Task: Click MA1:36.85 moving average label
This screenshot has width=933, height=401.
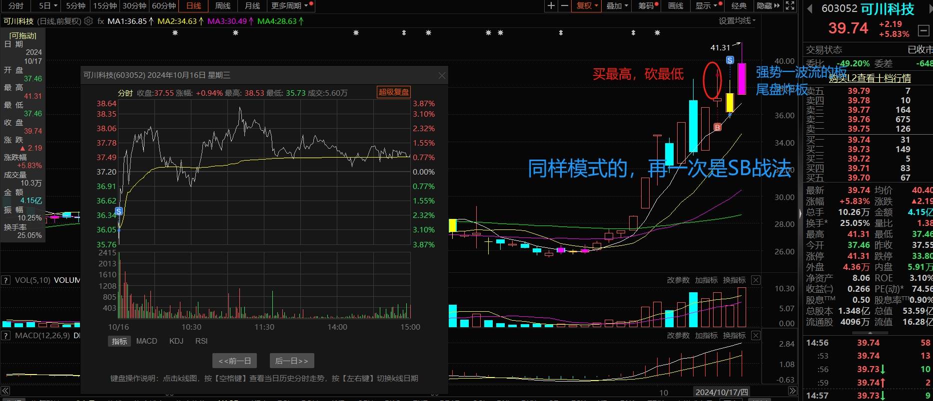Action: coord(130,21)
